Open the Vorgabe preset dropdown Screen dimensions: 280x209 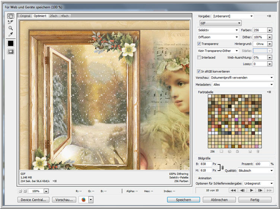[x=233, y=16]
